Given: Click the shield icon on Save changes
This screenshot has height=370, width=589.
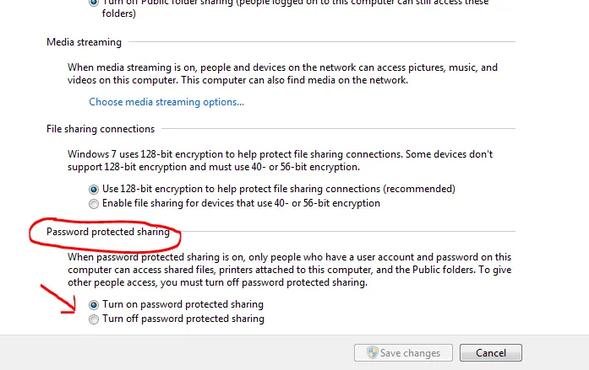Looking at the screenshot, I should [371, 353].
